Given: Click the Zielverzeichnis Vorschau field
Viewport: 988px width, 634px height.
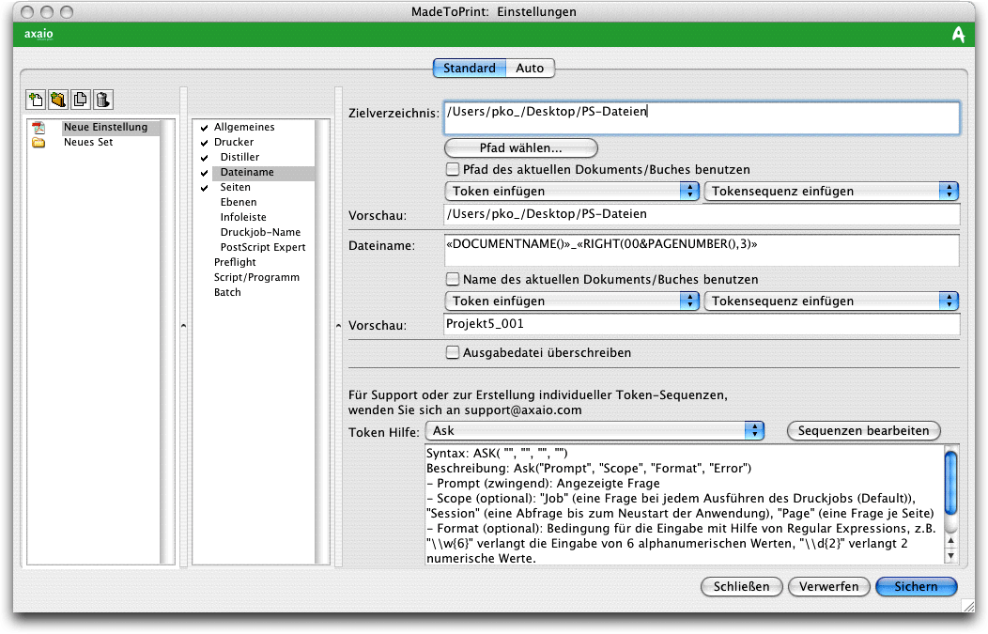Looking at the screenshot, I should pyautogui.click(x=702, y=214).
